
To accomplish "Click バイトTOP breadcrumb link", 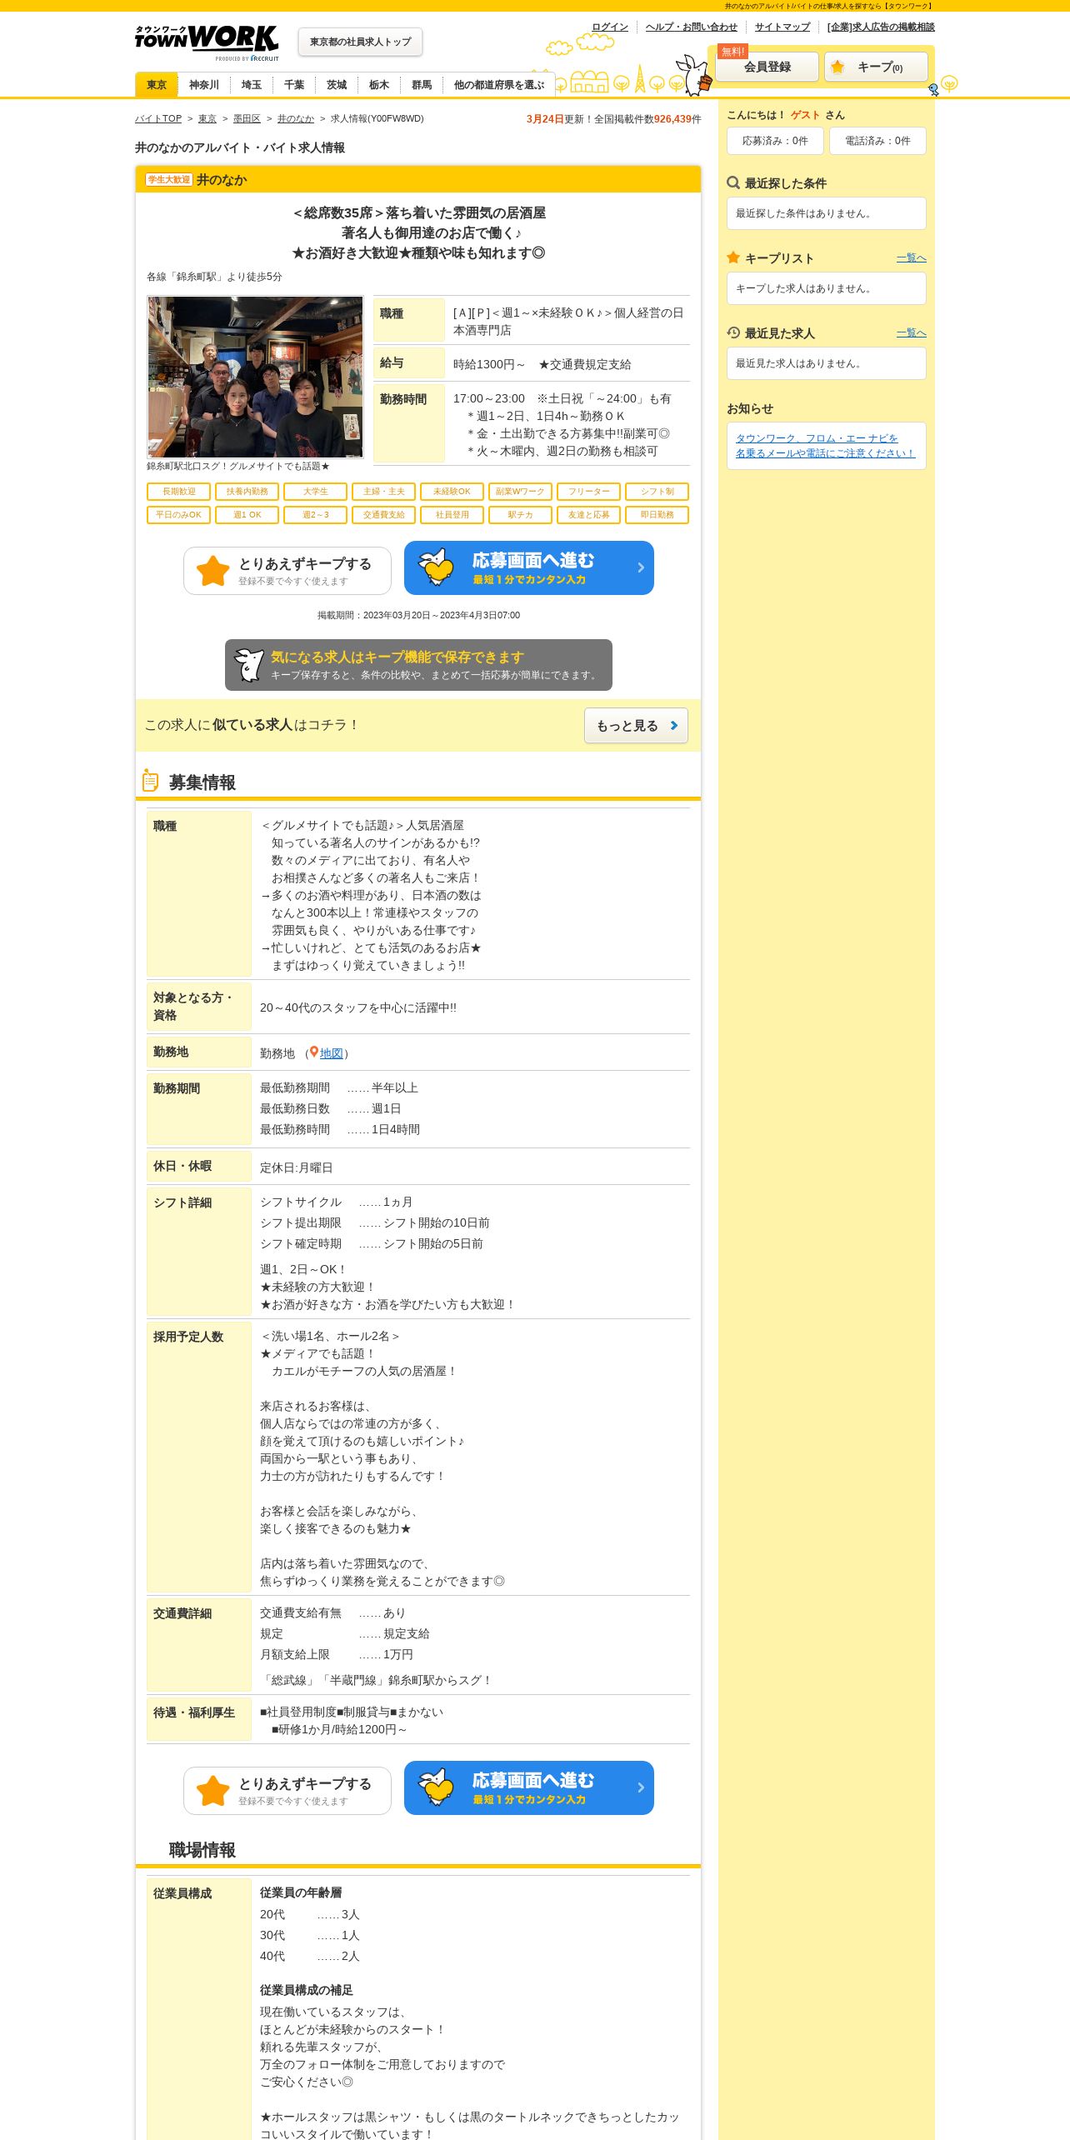I will tap(158, 118).
